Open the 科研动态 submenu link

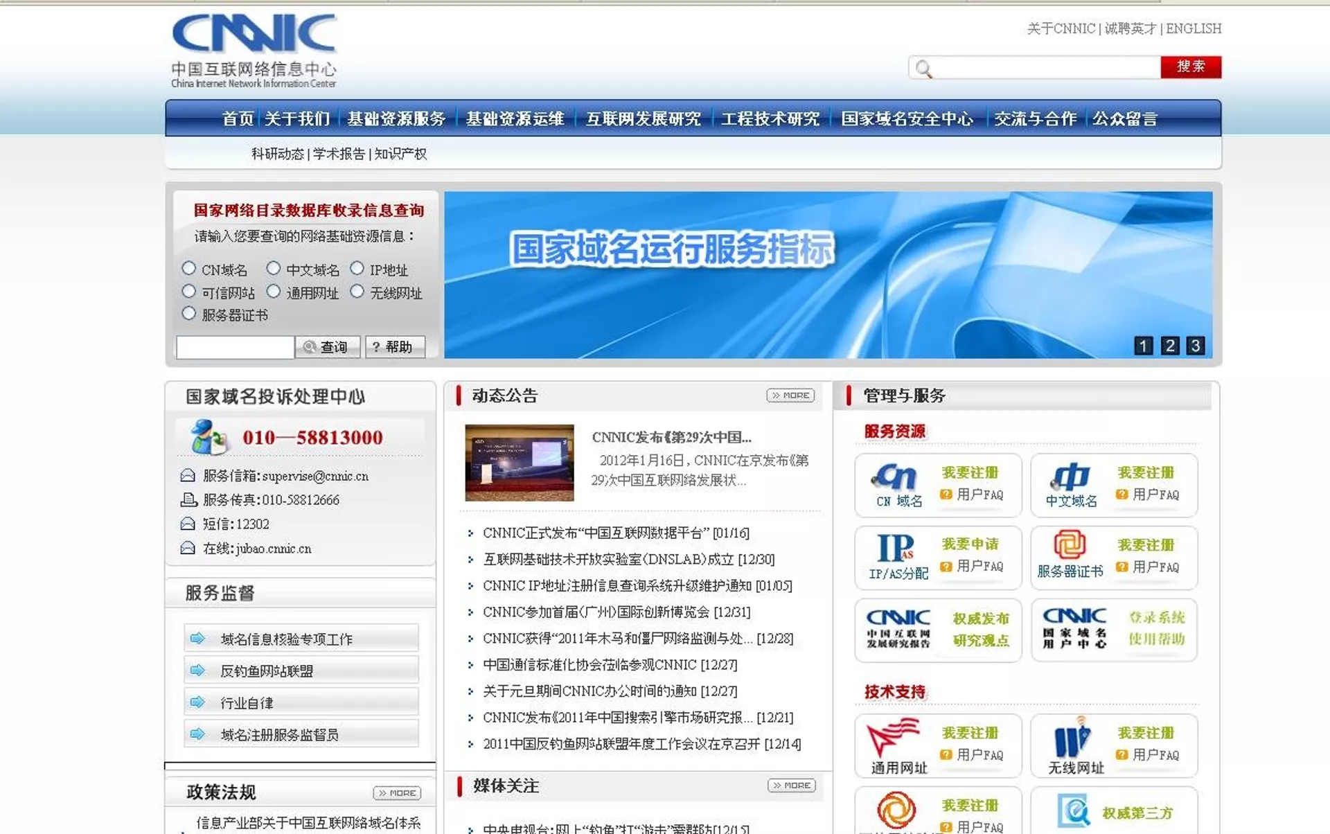[278, 154]
